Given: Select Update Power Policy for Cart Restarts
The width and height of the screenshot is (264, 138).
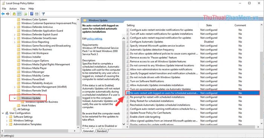Looking at the screenshot, I should tap(150, 113).
